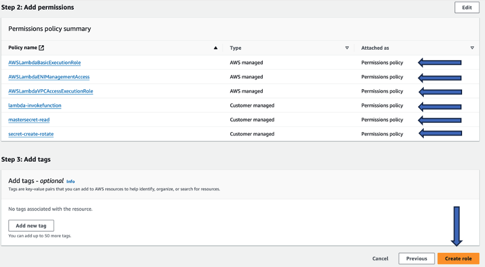Select Customer managed type in lambda-invokefunction row

coord(252,105)
